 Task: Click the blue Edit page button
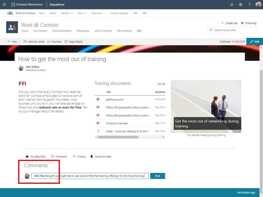point(255,42)
